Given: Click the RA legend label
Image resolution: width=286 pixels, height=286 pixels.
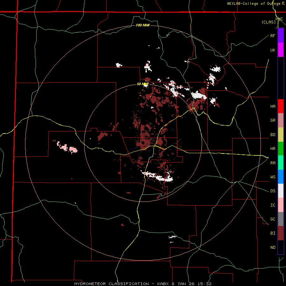Looking at the screenshot, I should pos(273,163).
